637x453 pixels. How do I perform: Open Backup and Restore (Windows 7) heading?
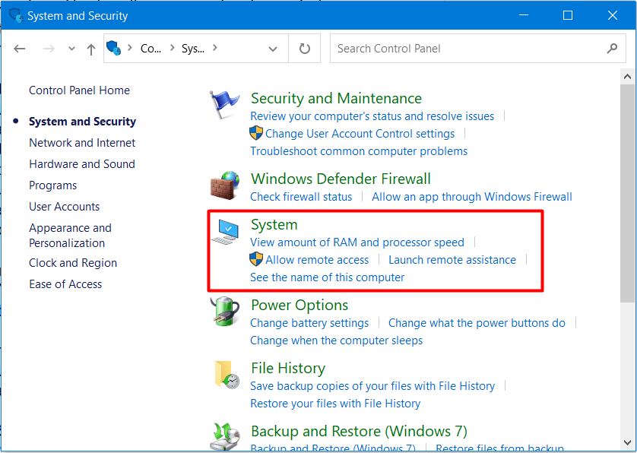pyautogui.click(x=359, y=431)
